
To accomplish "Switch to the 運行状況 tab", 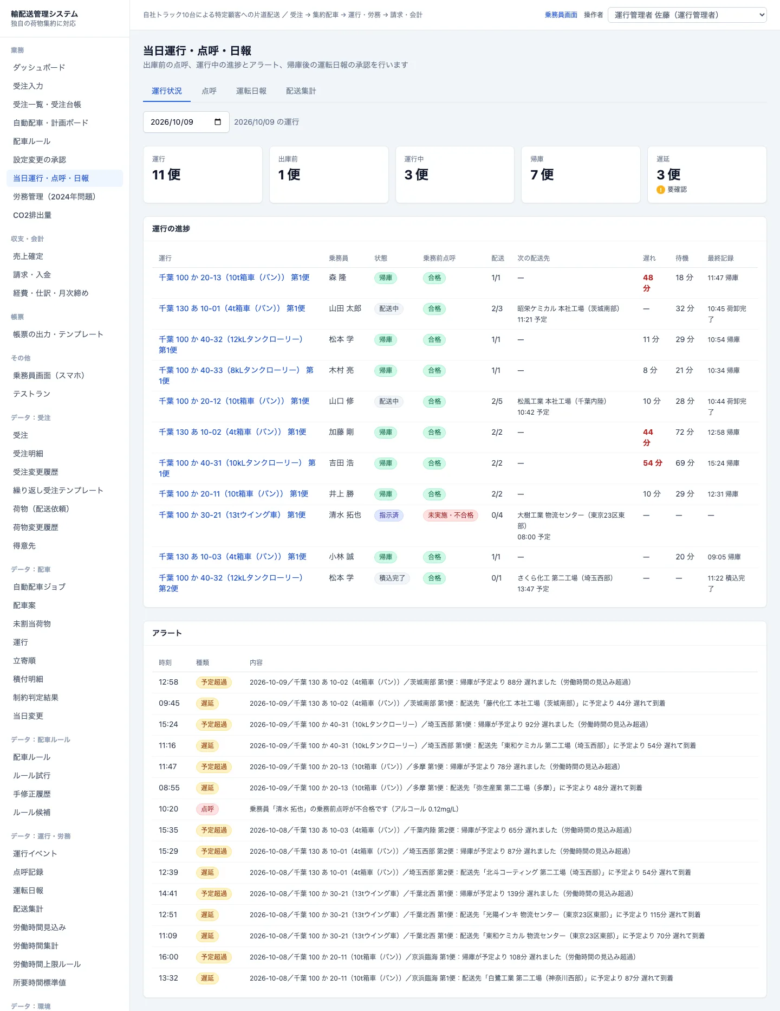I will [x=167, y=91].
